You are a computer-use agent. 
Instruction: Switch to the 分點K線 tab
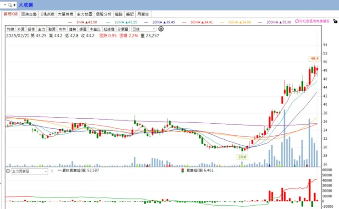(x=47, y=14)
